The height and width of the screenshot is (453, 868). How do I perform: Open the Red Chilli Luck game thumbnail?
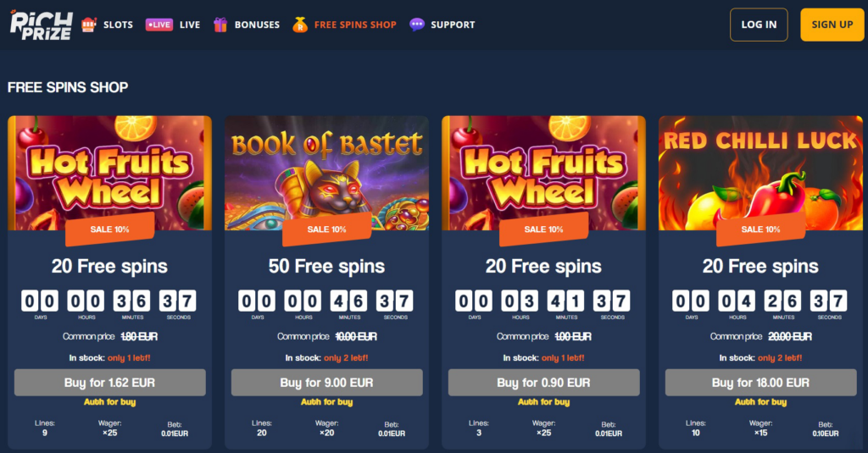coord(760,173)
